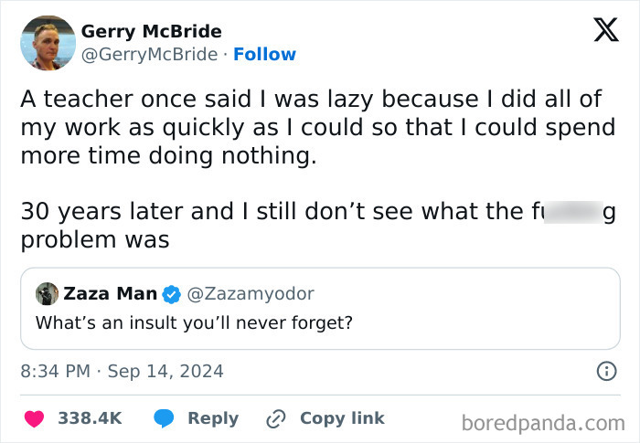Viewport: 640px width, 443px height.
Task: Open the @Zazamyodor handle
Action: pos(250,294)
